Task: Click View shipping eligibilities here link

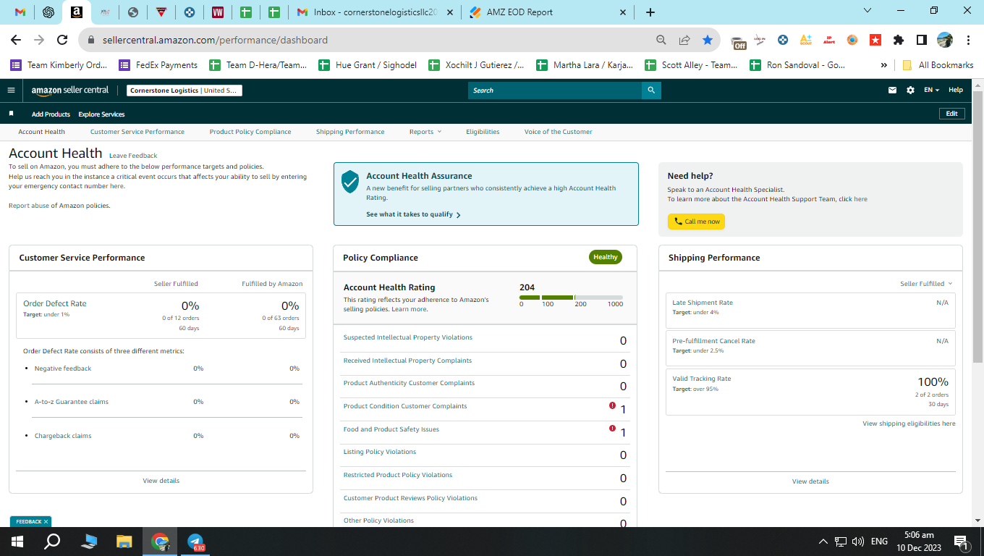Action: pos(909,424)
